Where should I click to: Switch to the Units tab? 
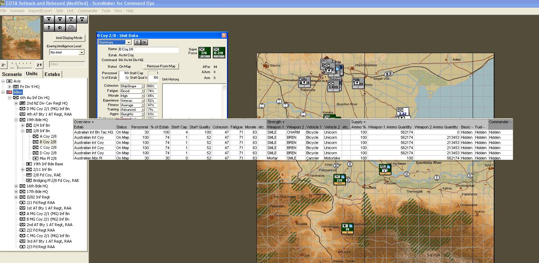(x=32, y=74)
